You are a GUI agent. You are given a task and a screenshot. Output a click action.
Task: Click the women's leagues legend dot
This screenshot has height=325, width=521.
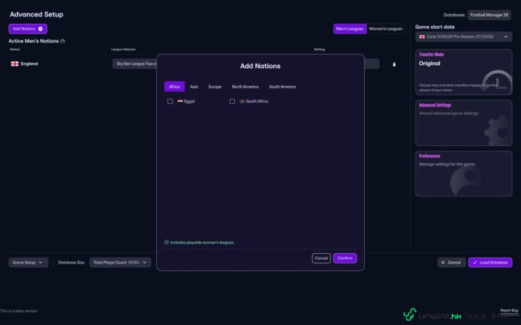click(167, 242)
